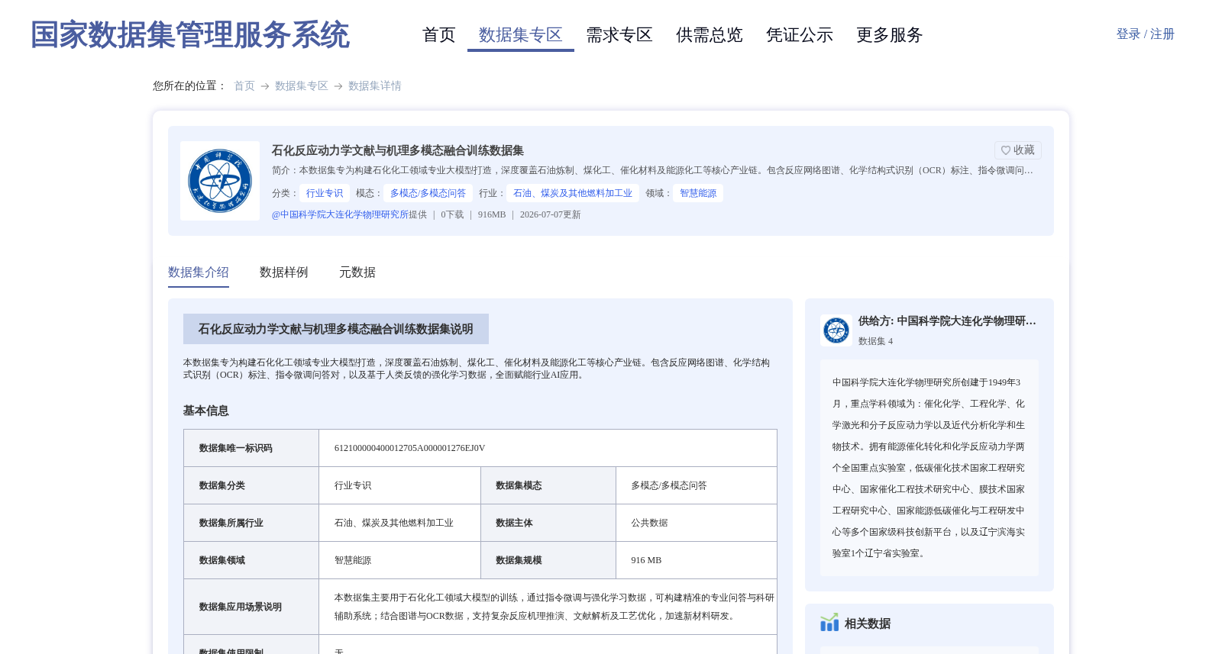
Task: Click the supplier description paragraph about 1949年3月
Action: point(929,468)
